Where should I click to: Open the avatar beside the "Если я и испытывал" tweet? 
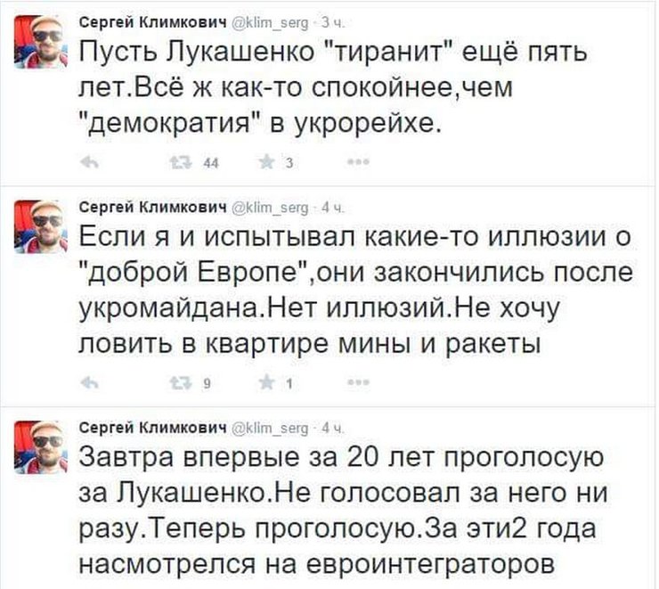[x=40, y=226]
